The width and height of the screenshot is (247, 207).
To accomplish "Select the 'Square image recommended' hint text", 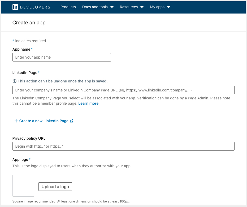I will (71, 201).
